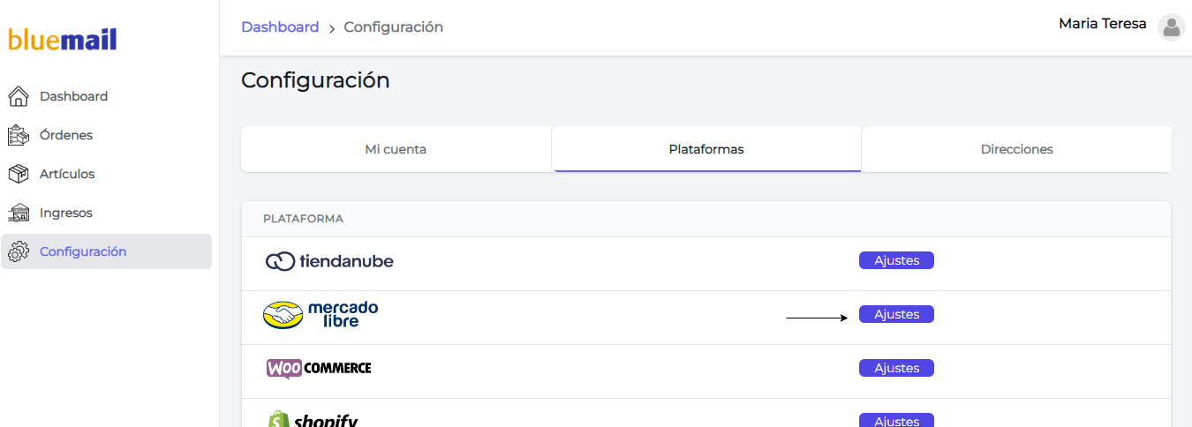Open Ajustes for mercado libre
This screenshot has width=1192, height=427.
point(896,314)
